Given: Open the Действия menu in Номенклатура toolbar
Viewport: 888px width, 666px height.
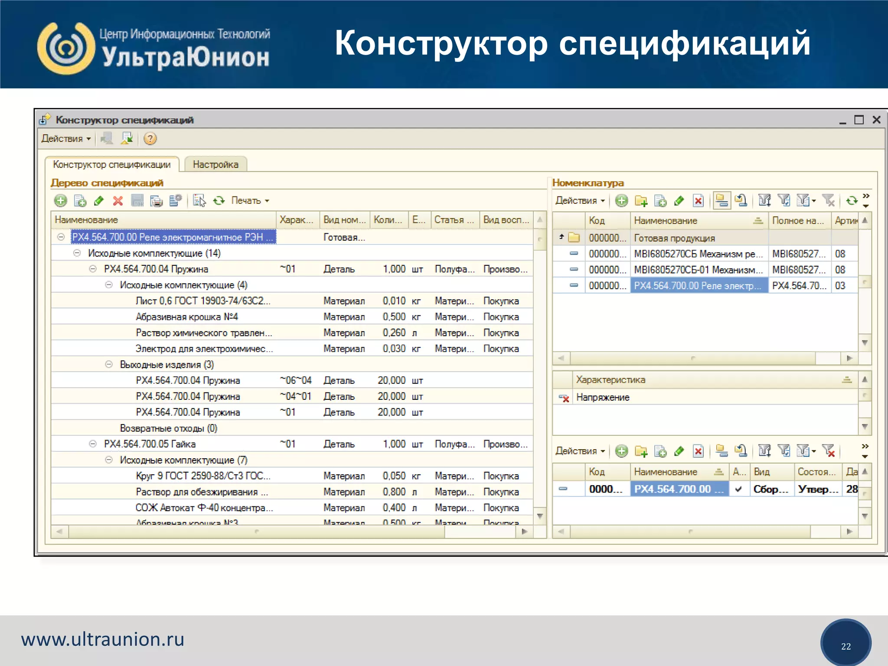Looking at the screenshot, I should point(580,201).
